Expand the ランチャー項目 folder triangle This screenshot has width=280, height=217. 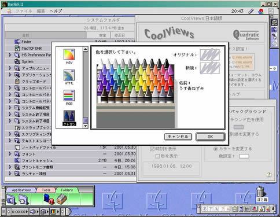tap(10, 174)
